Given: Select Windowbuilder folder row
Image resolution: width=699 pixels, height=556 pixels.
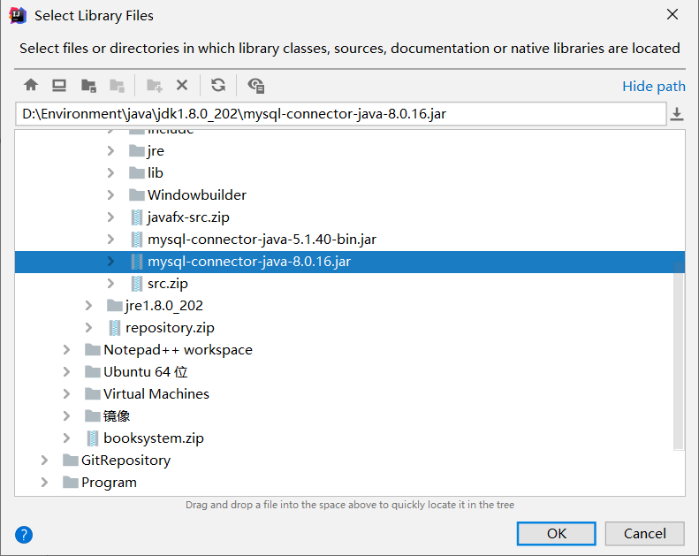Looking at the screenshot, I should tap(350, 194).
